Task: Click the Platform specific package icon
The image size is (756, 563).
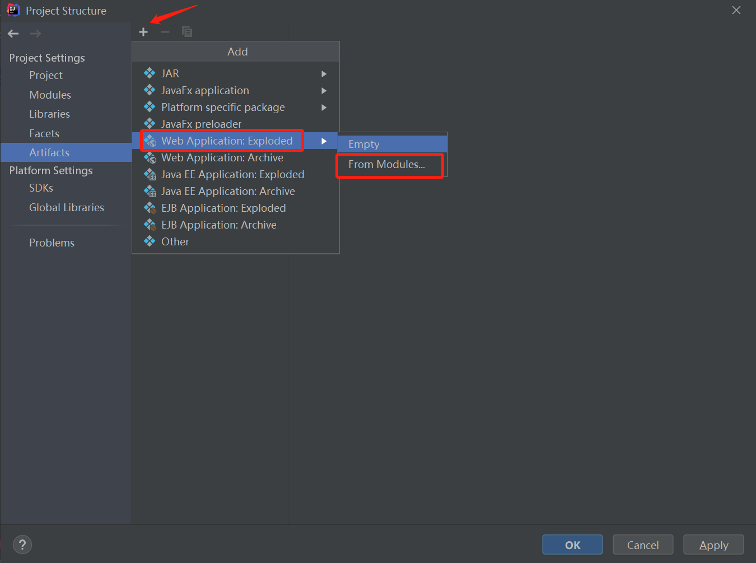Action: pos(150,106)
